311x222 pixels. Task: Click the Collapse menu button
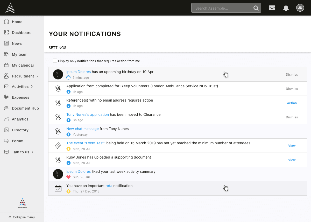point(22,217)
